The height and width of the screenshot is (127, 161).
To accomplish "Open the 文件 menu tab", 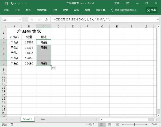I will tap(6, 10).
